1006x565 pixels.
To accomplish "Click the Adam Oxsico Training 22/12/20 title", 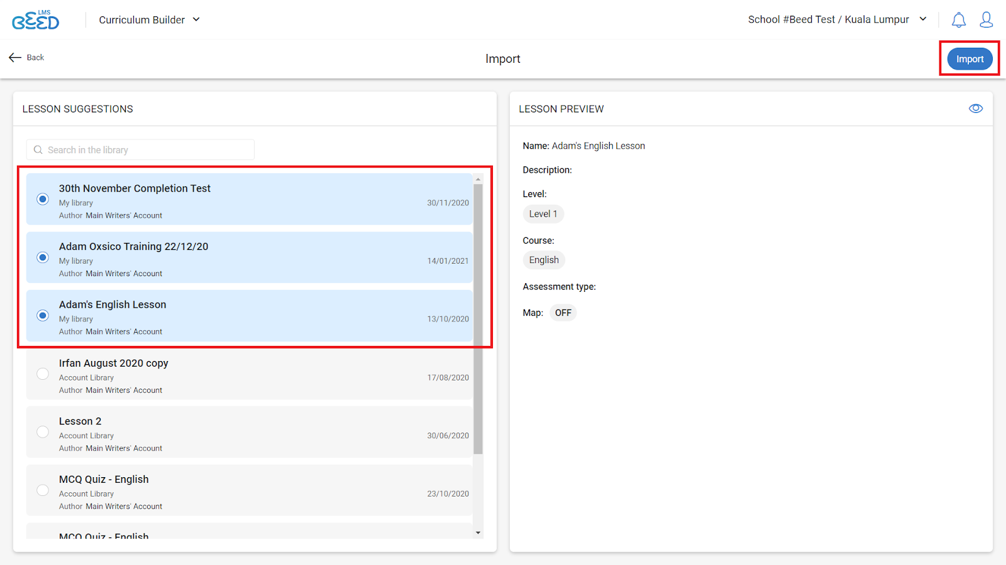I will tap(133, 247).
